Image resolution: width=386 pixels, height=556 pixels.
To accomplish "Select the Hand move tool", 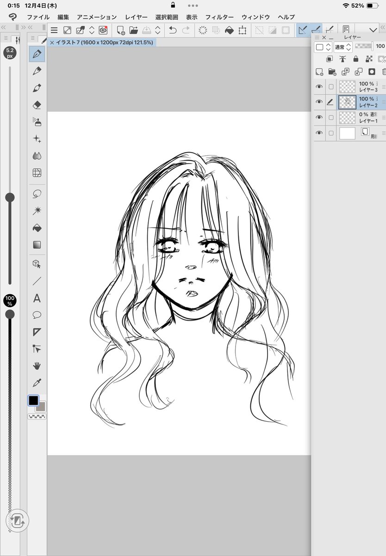I will pos(37,366).
